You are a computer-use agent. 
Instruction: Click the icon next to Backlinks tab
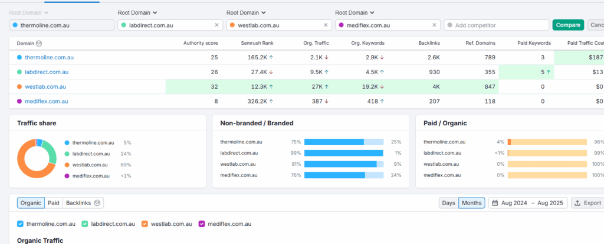coord(98,203)
